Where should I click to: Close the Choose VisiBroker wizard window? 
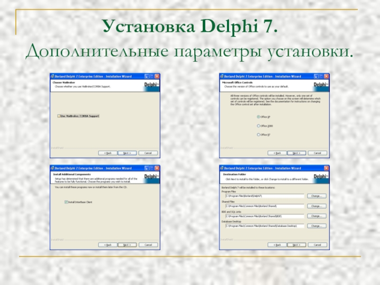coord(157,76)
